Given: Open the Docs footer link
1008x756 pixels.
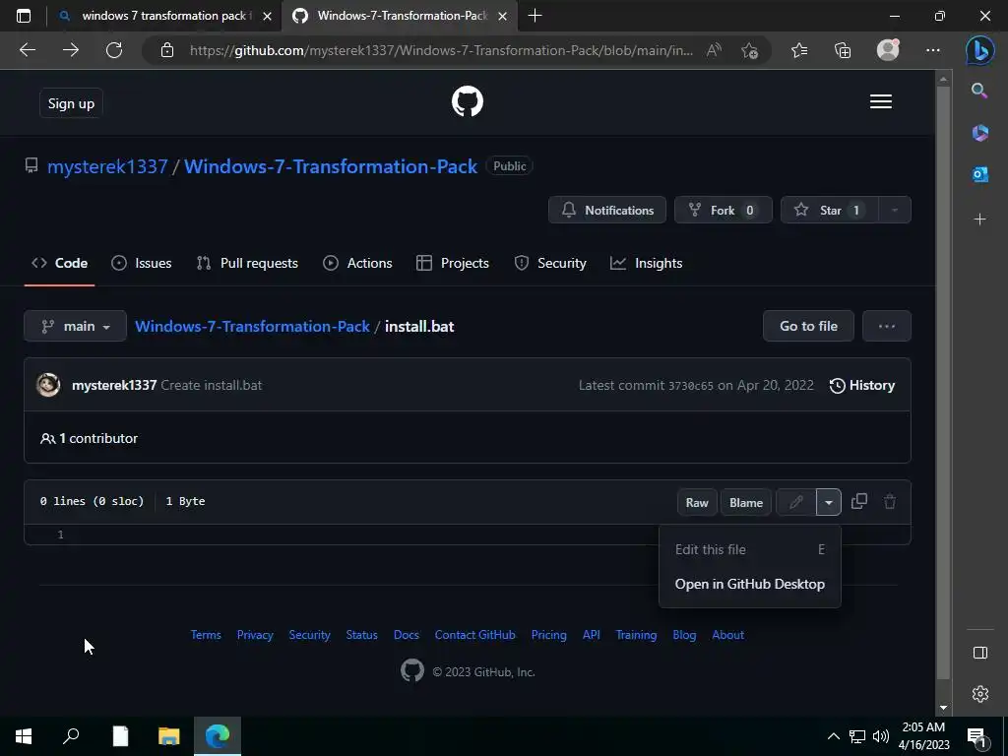Looking at the screenshot, I should [407, 635].
